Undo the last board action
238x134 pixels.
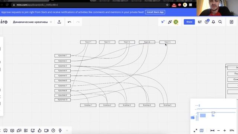pos(70,22)
